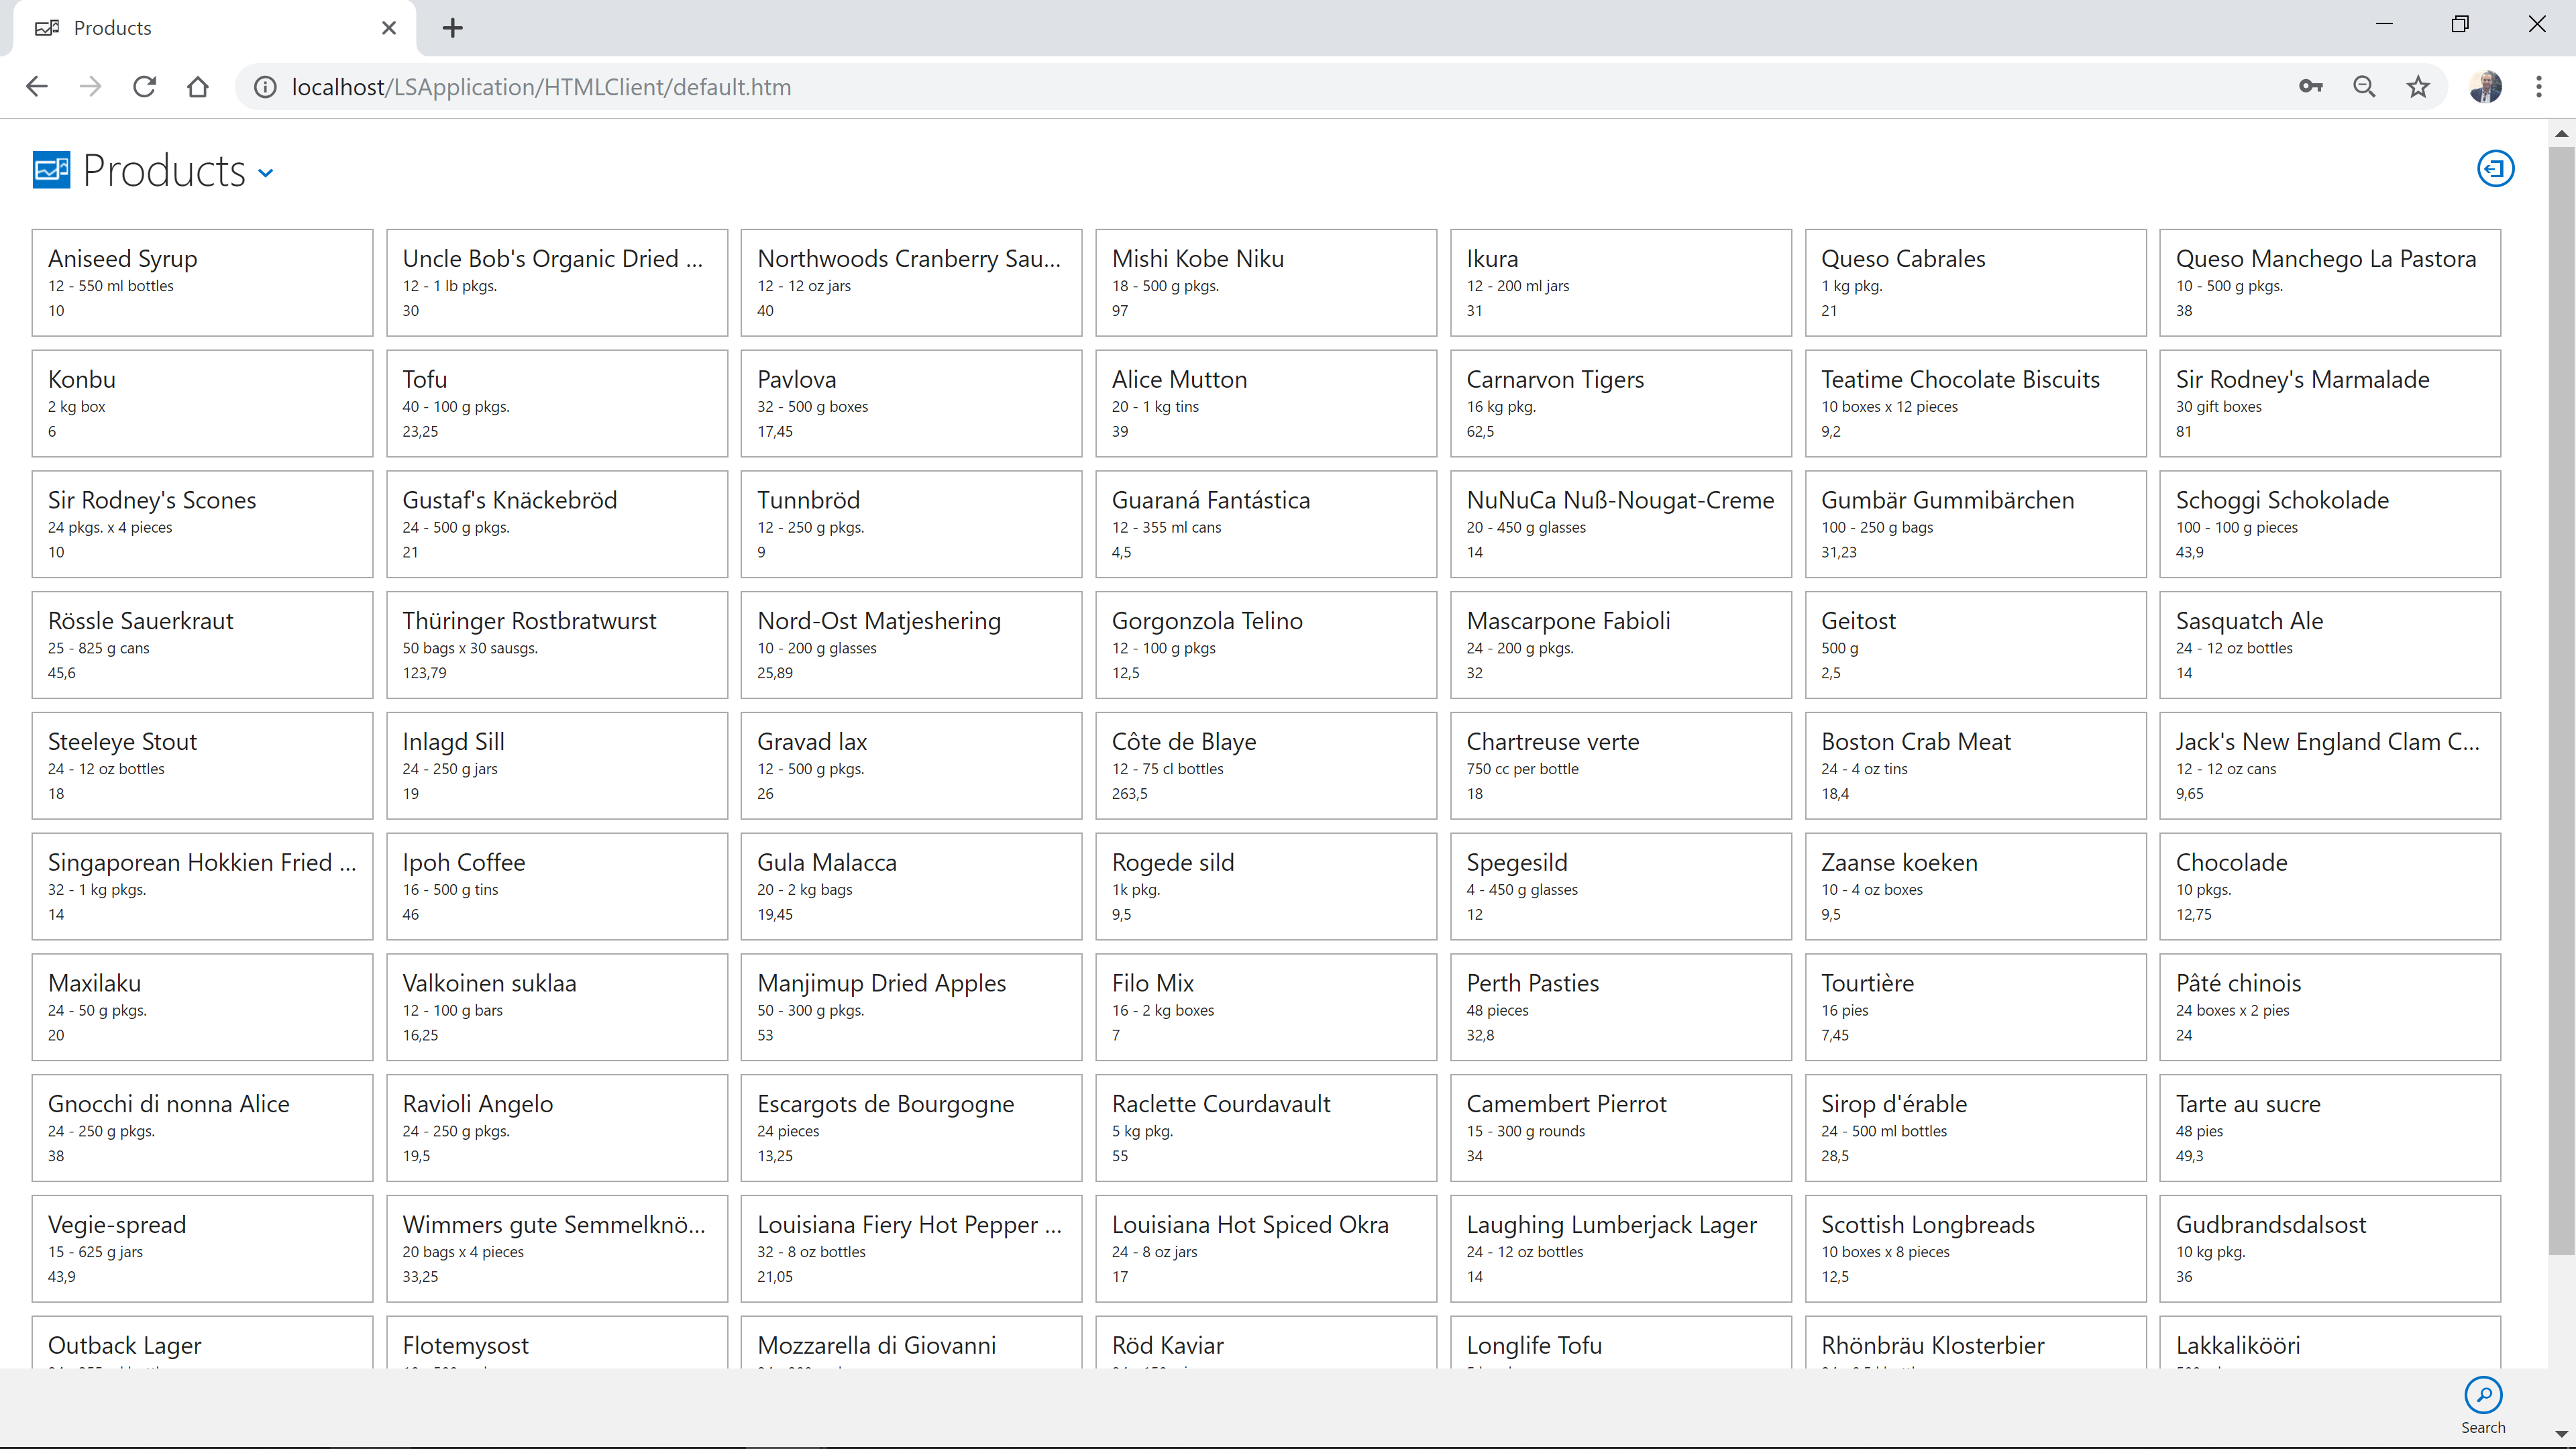Image resolution: width=2576 pixels, height=1449 pixels.
Task: Open a new browser tab
Action: pyautogui.click(x=453, y=28)
